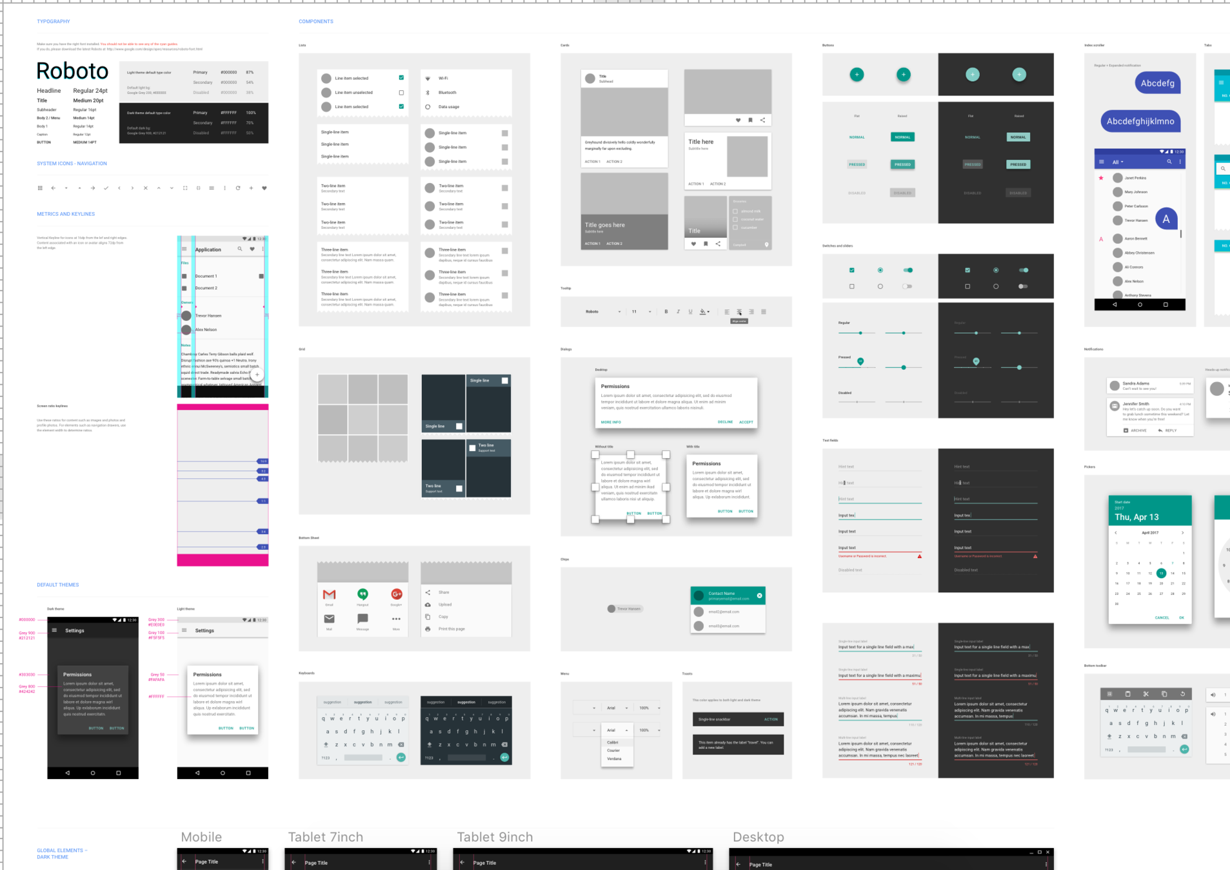Viewport: 1230px width, 870px height.
Task: Click the second Disabled slider on light panel
Action: click(x=903, y=402)
